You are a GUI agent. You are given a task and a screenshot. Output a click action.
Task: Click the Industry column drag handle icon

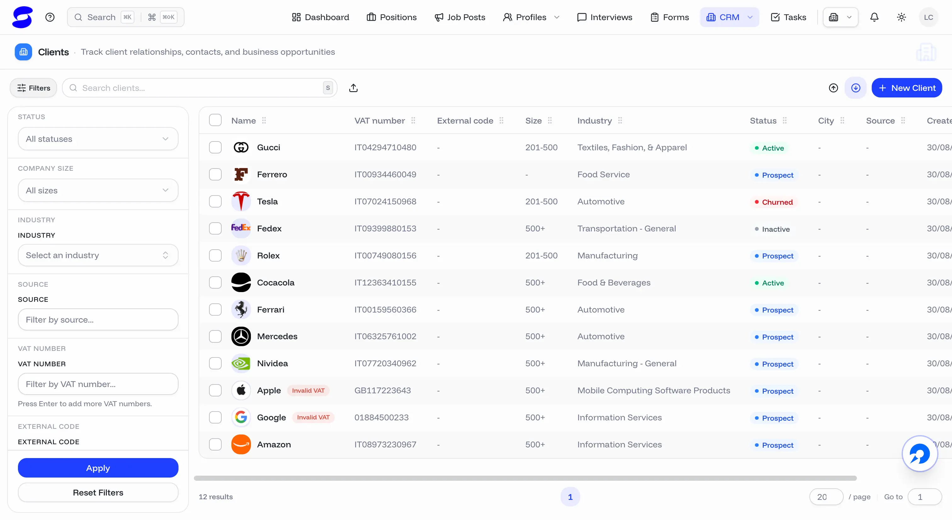click(620, 121)
